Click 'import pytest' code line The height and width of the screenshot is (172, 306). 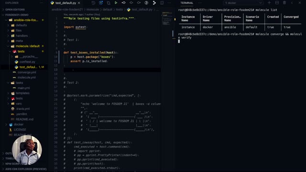[x=75, y=27]
